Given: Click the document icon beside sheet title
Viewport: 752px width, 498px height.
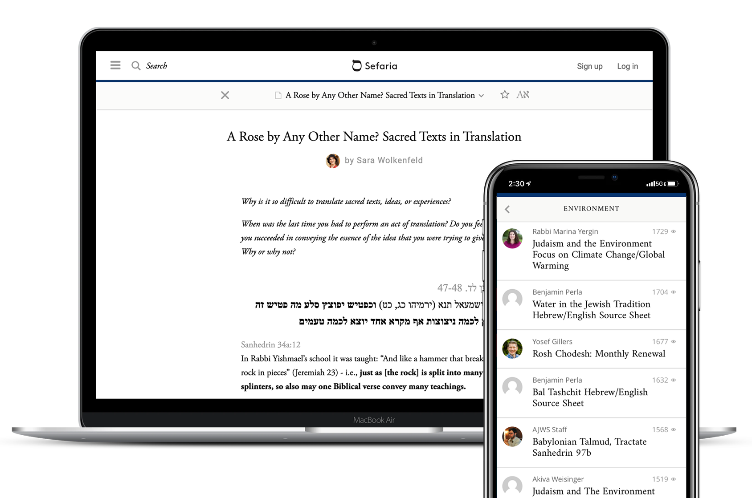Looking at the screenshot, I should click(x=278, y=96).
